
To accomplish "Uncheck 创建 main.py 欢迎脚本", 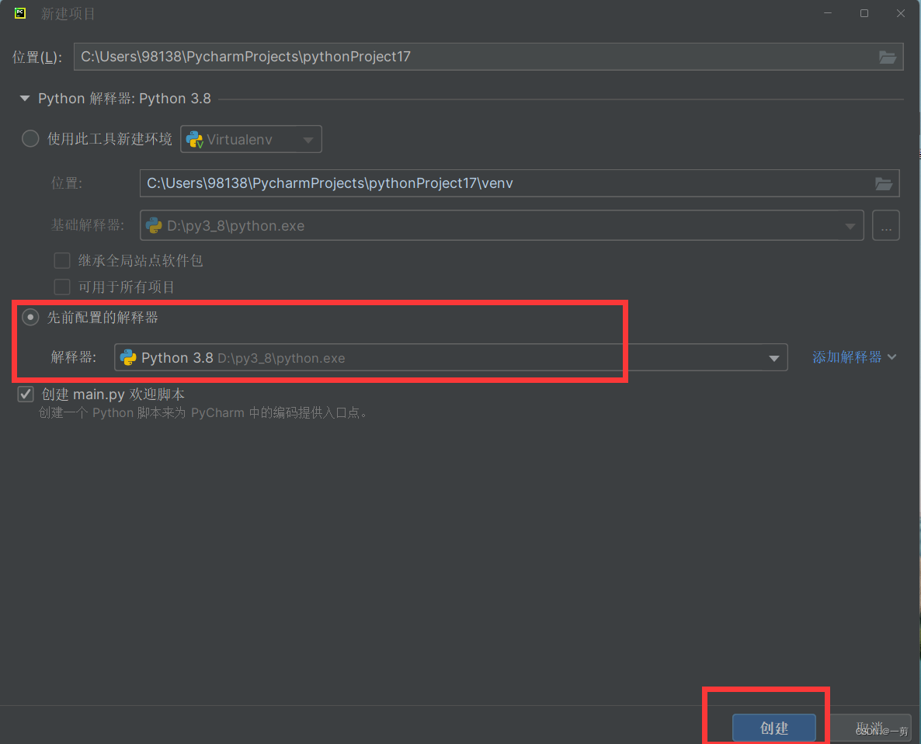I will tap(26, 394).
